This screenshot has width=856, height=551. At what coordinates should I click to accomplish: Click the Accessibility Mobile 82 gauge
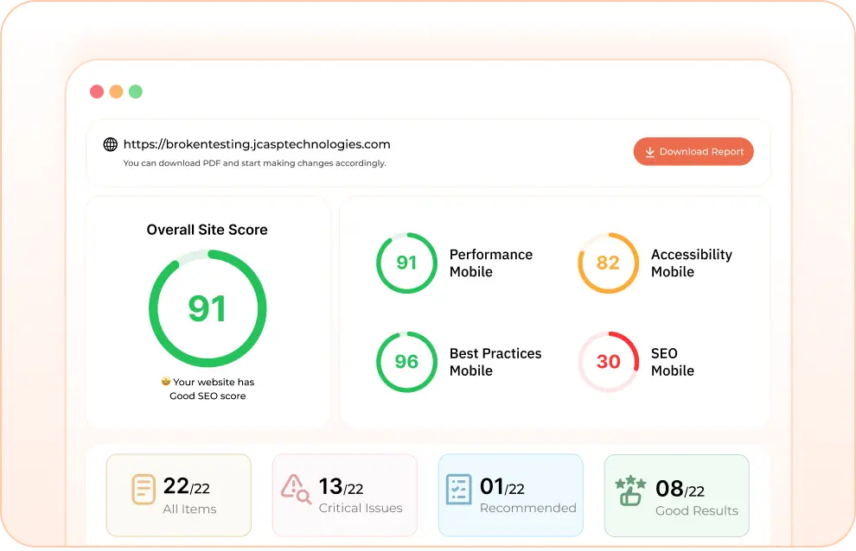pyautogui.click(x=608, y=263)
